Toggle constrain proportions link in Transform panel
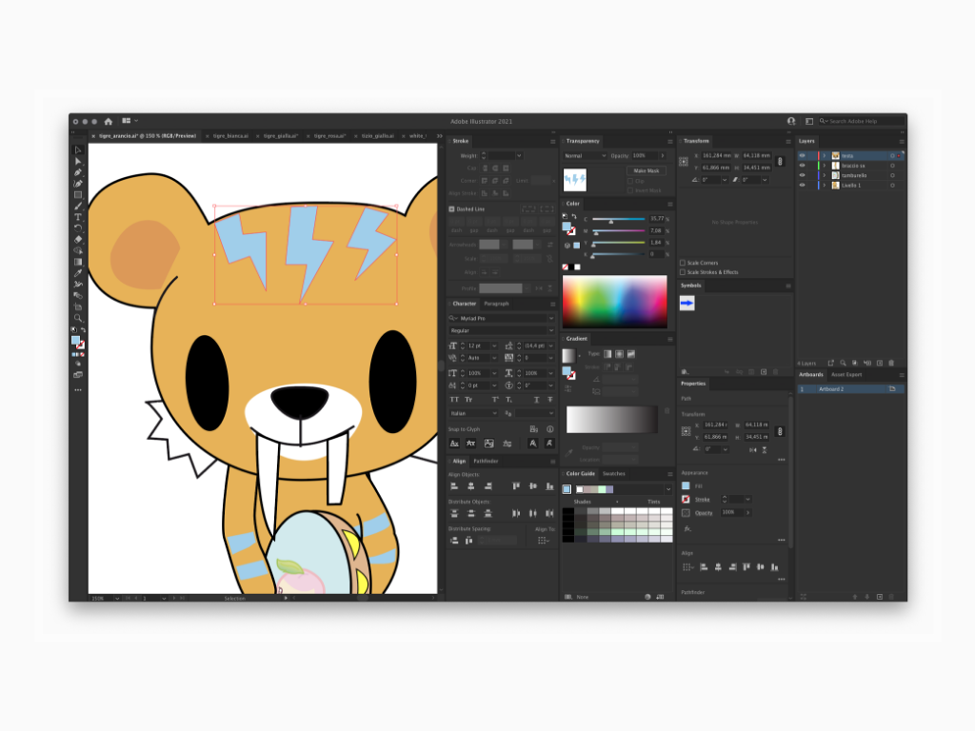Screen dimensions: 975x731 click(x=781, y=162)
